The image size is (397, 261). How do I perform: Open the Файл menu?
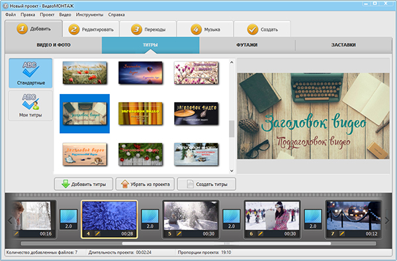(x=11, y=15)
